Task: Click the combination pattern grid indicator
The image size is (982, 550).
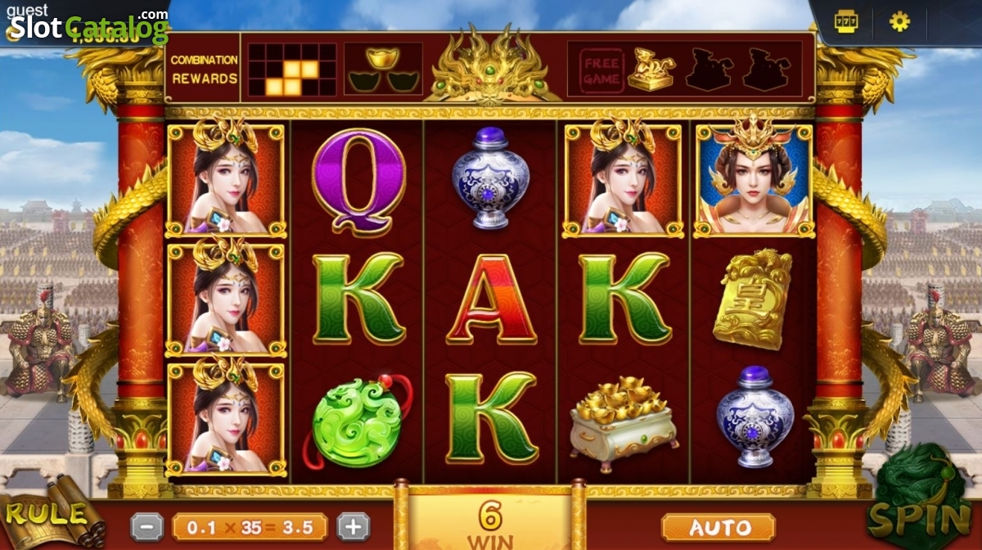Action: 292,69
